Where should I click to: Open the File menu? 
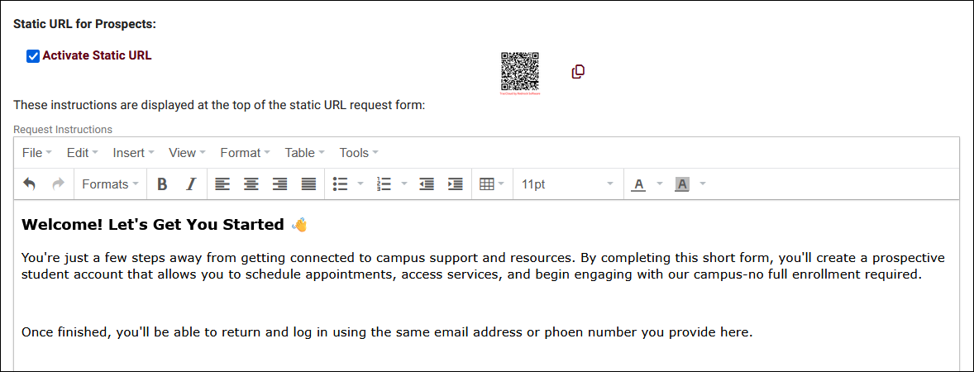[36, 153]
